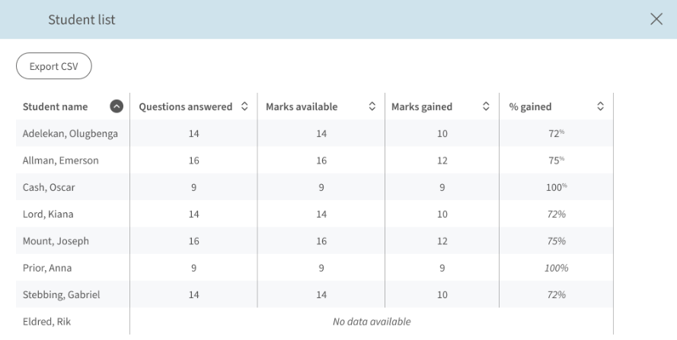Click the Marks gained header text

[422, 106]
